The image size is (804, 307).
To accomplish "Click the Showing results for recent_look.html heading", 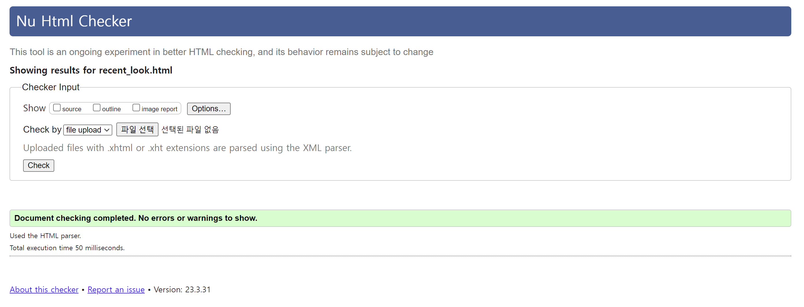I will (91, 70).
